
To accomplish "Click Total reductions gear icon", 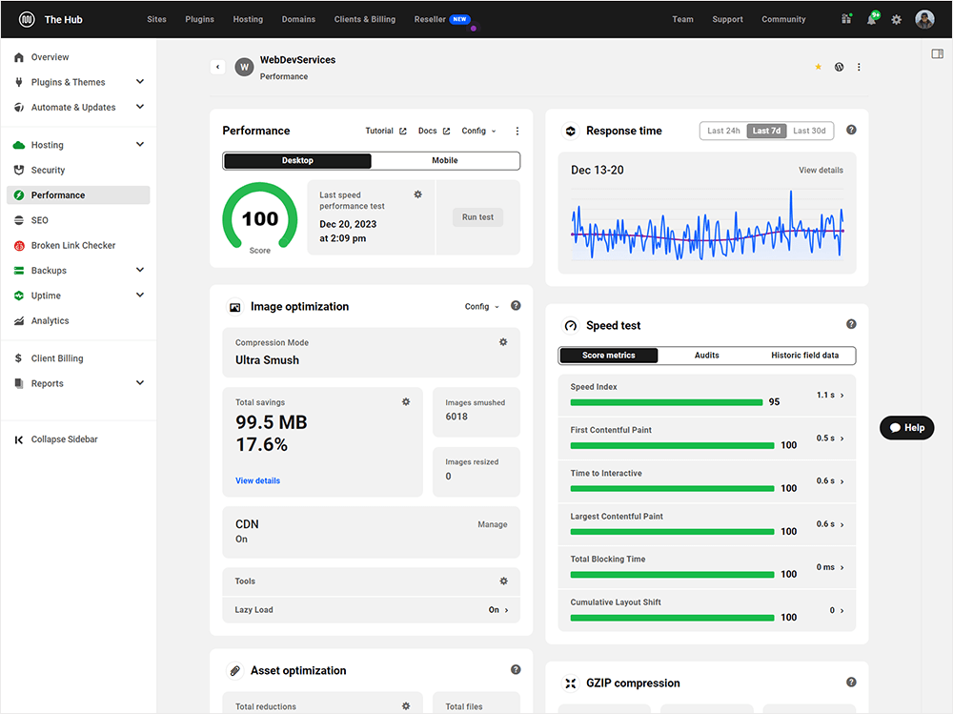I will coord(406,706).
